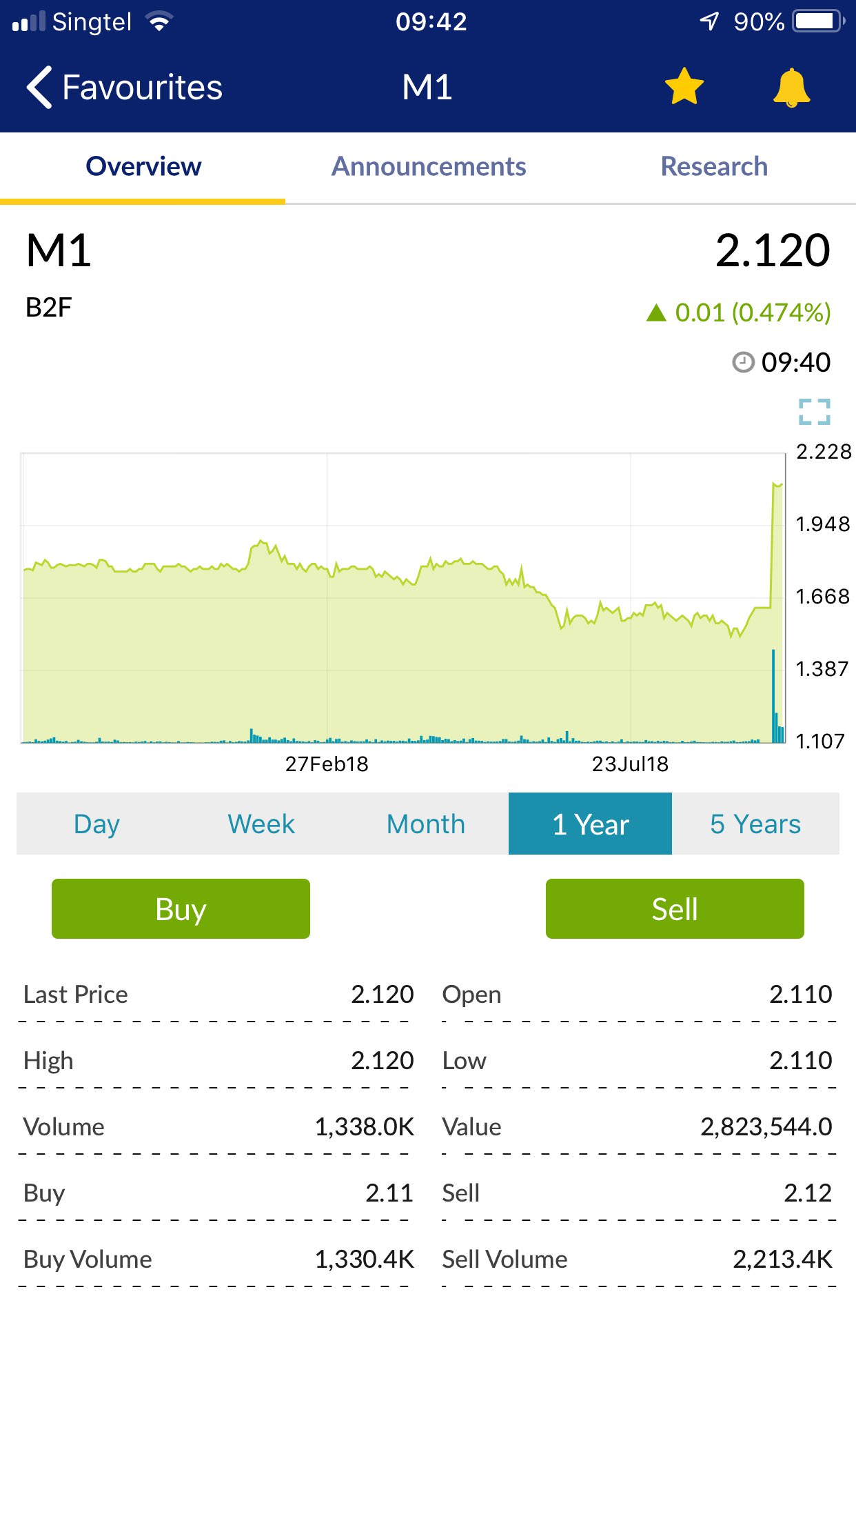The height and width of the screenshot is (1523, 856).
Task: Choose the 5 Years chart range
Action: coord(755,824)
